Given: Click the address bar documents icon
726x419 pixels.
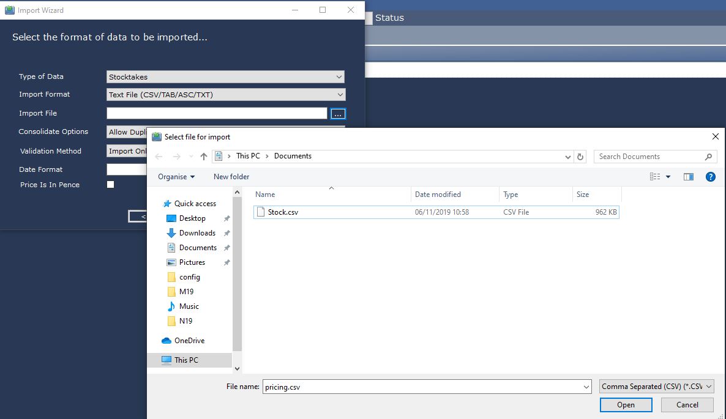Looking at the screenshot, I should tap(219, 157).
